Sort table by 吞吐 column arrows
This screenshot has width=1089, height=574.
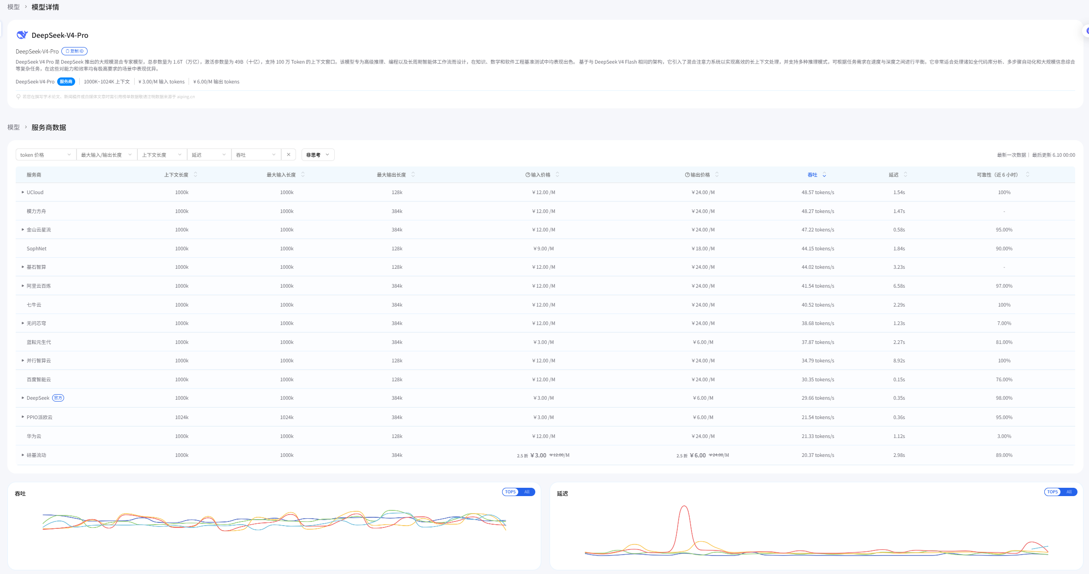pyautogui.click(x=824, y=175)
